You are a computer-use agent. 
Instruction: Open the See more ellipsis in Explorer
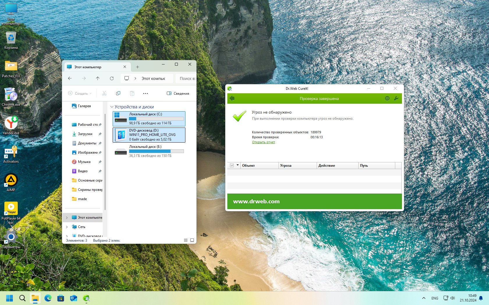click(x=146, y=93)
